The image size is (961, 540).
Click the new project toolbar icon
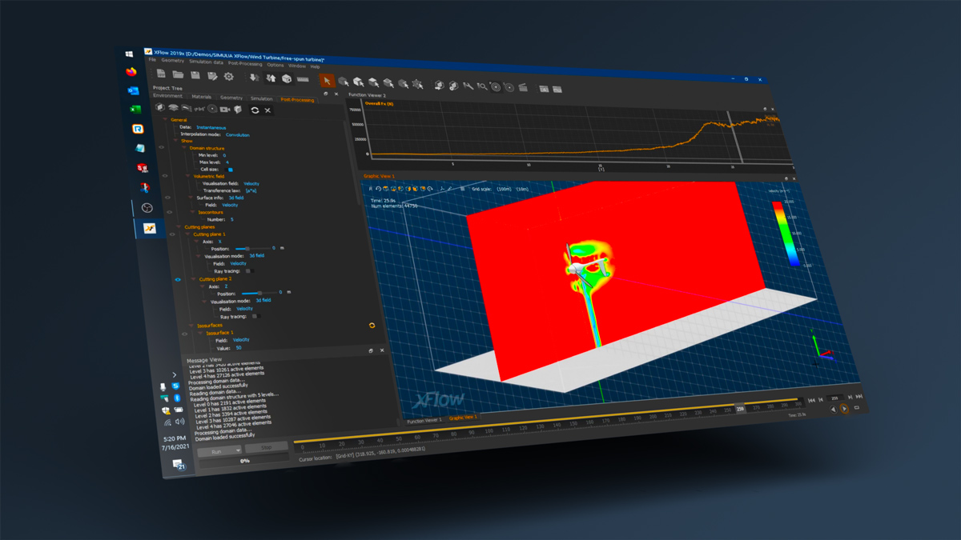[x=162, y=74]
